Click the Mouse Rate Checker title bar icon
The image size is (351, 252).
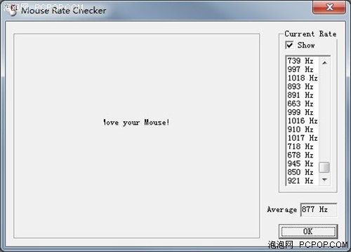click(x=12, y=10)
